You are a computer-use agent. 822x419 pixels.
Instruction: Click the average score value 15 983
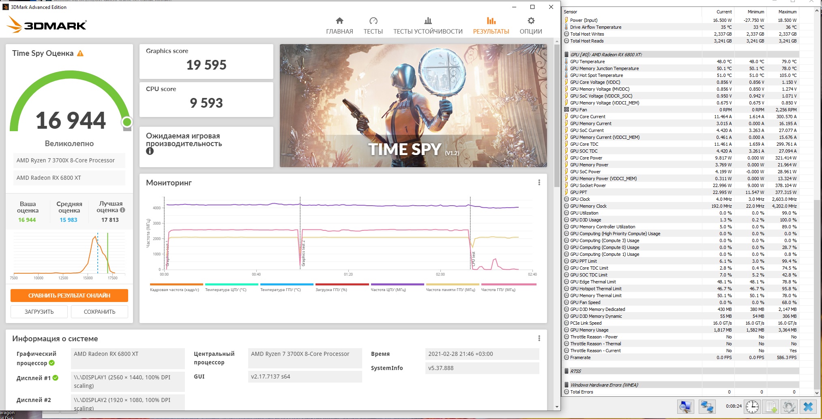pos(69,220)
